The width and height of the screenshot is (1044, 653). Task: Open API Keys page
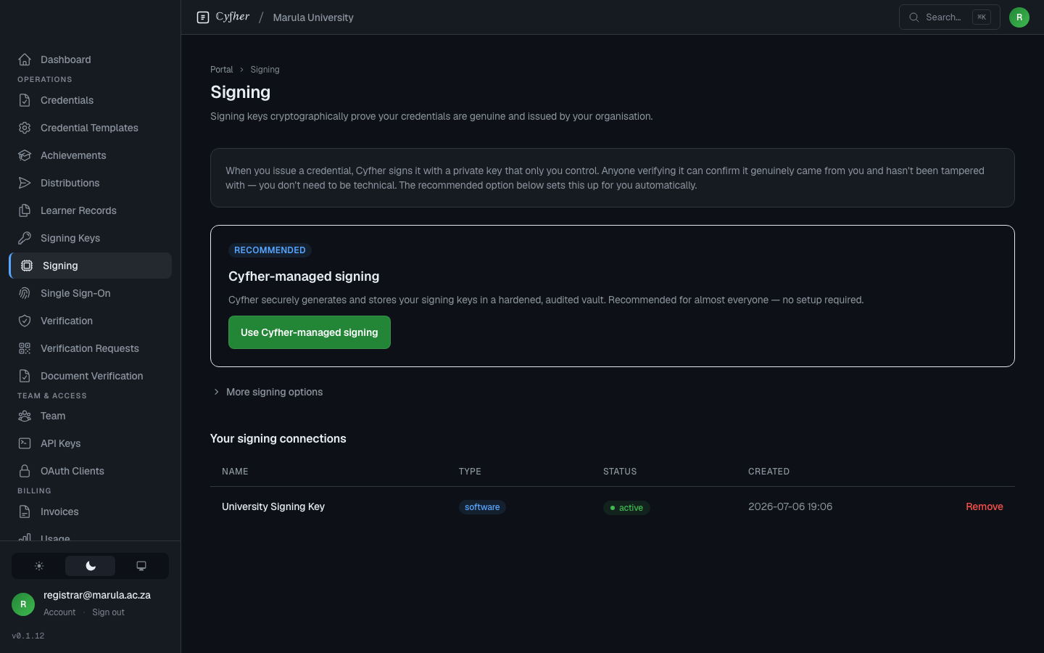tap(90, 443)
